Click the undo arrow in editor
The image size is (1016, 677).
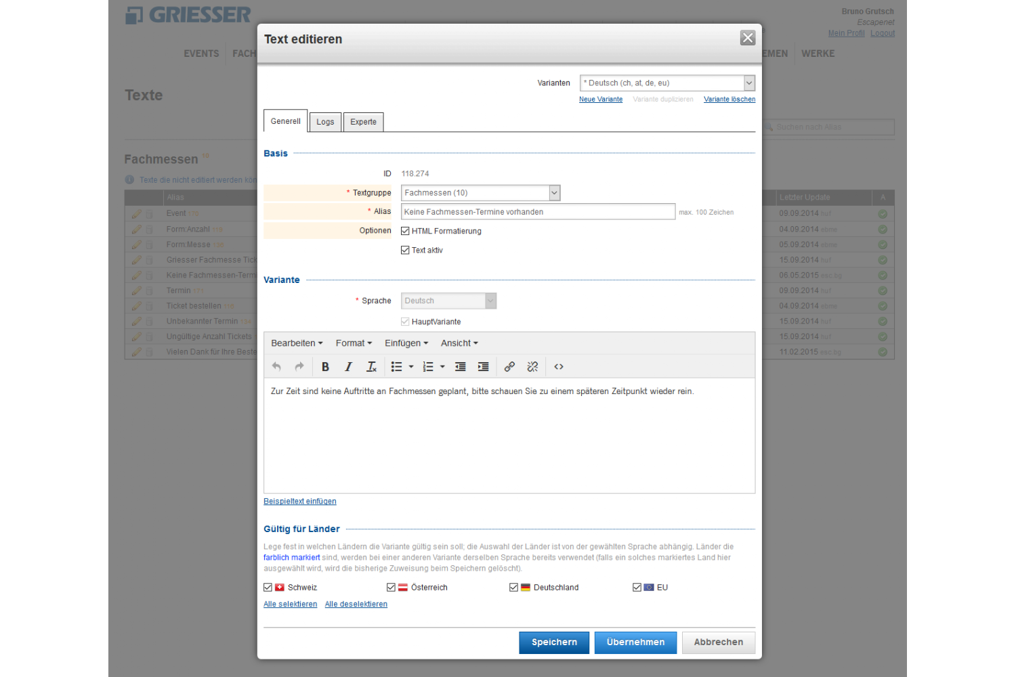(276, 367)
